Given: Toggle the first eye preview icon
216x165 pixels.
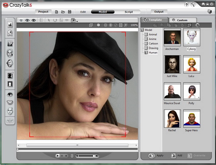Looking at the screenshot, I should (x=21, y=20).
